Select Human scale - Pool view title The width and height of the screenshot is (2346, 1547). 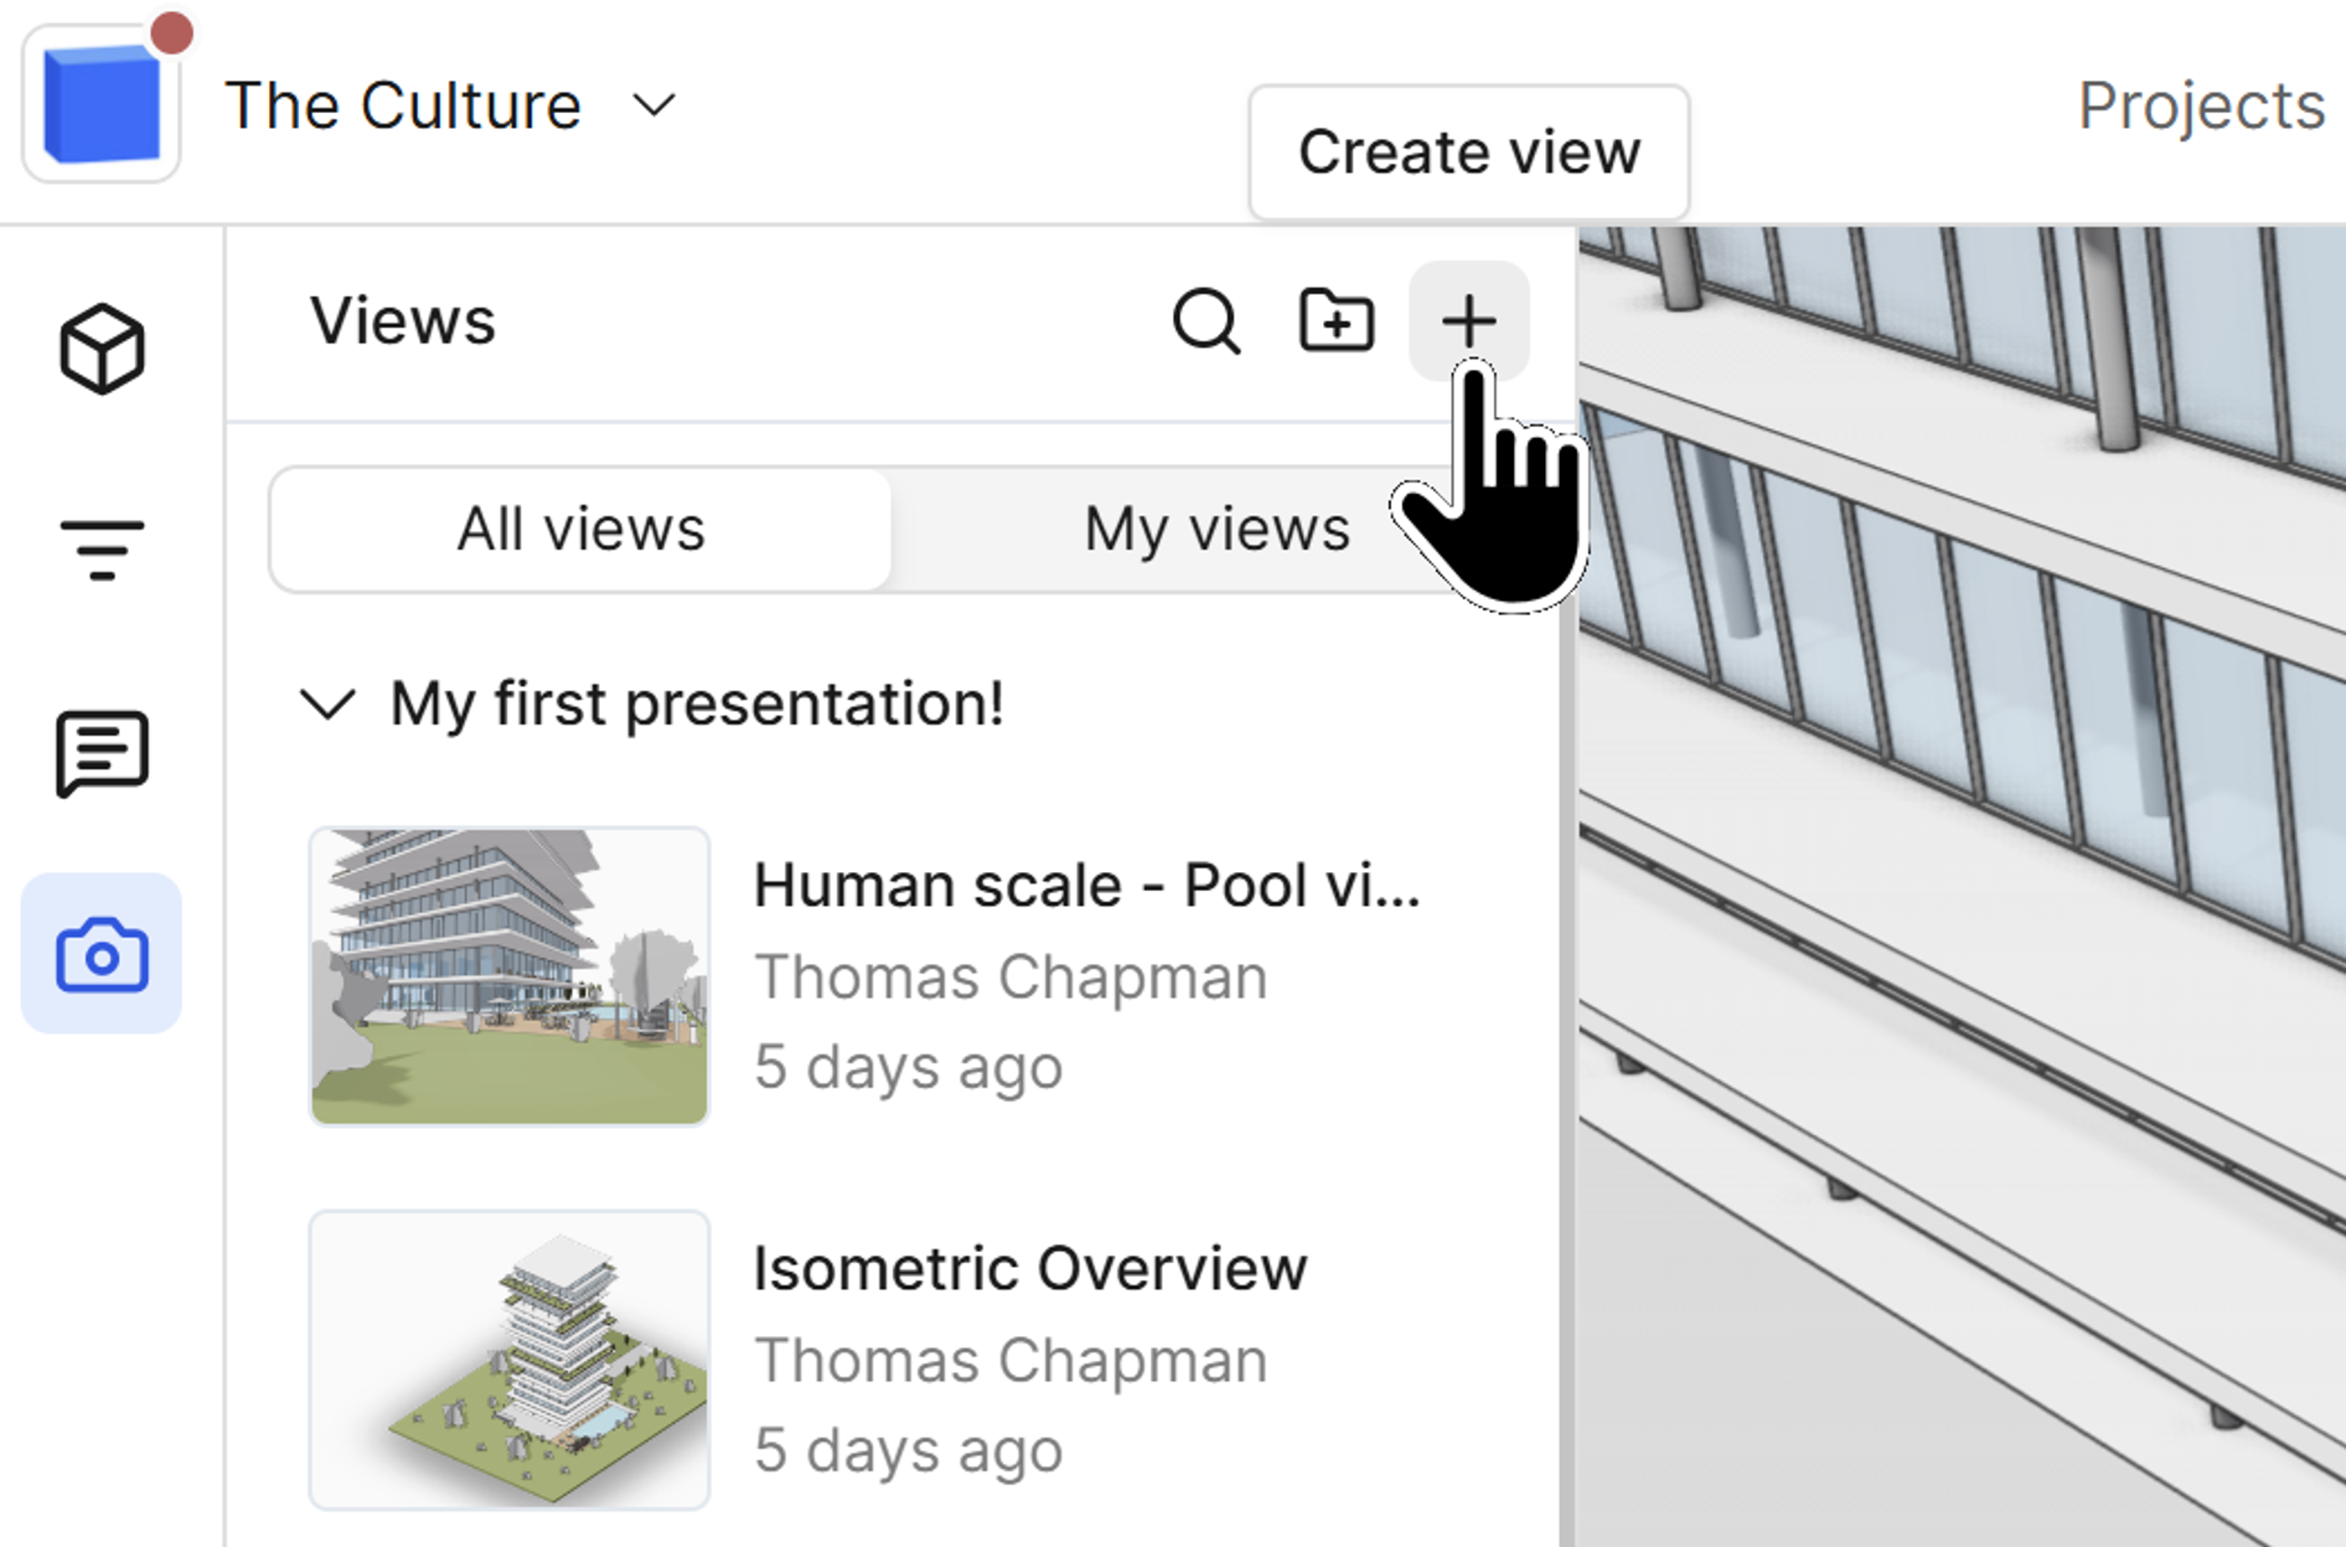[1086, 885]
